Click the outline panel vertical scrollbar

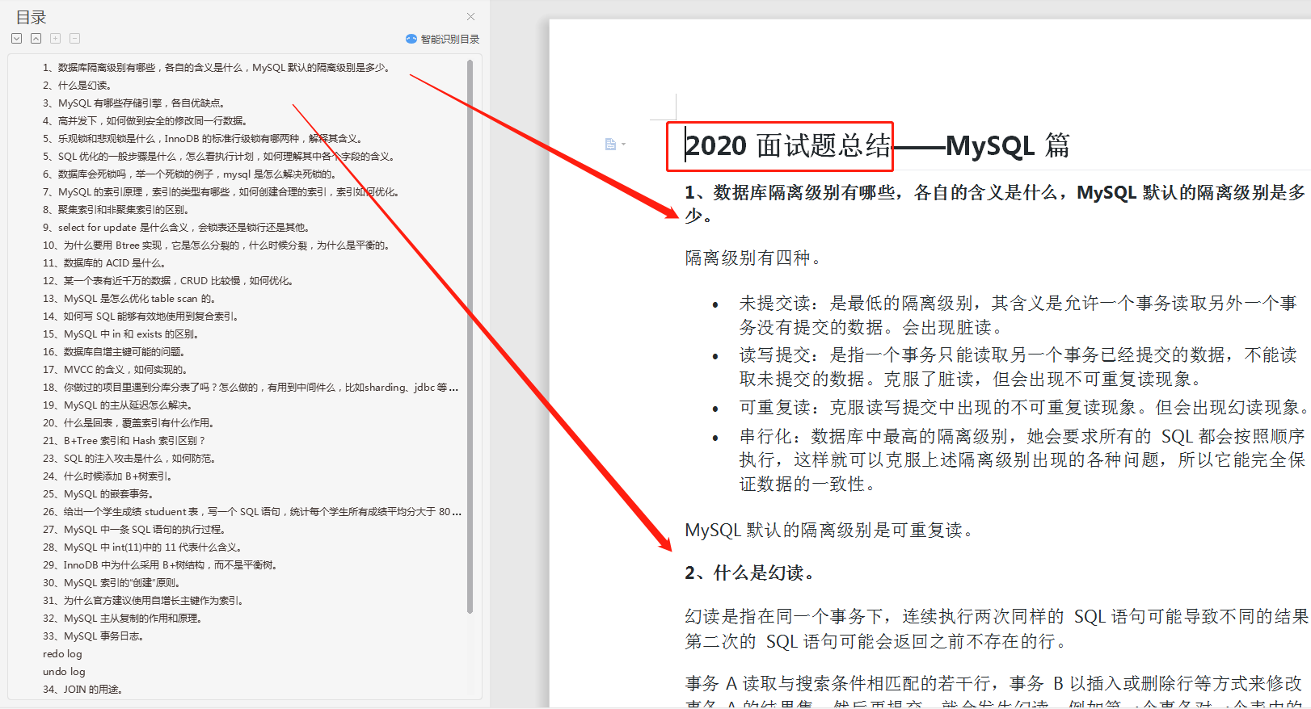470,336
